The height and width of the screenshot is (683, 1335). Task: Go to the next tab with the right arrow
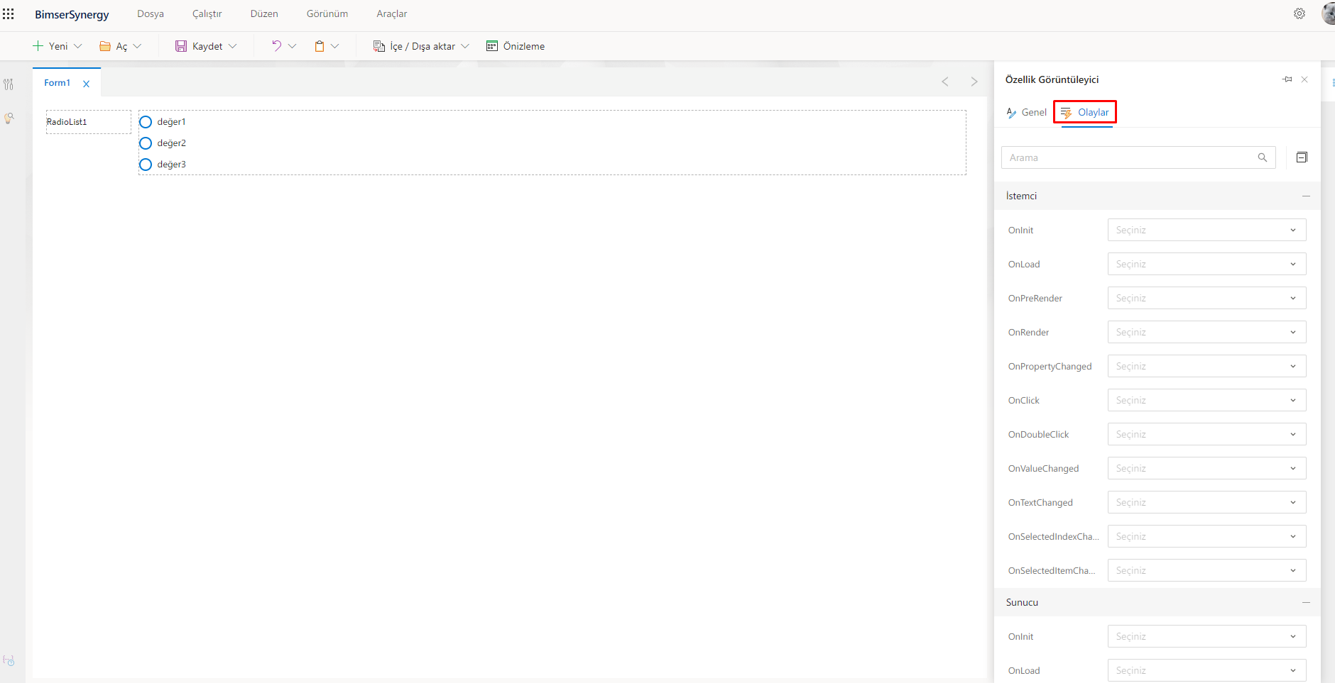click(x=974, y=82)
